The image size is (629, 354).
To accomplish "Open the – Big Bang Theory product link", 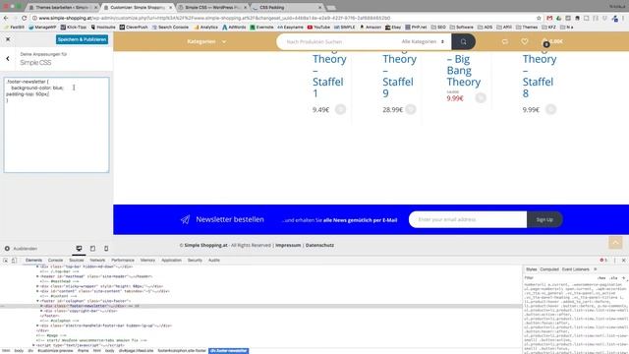I will [464, 70].
